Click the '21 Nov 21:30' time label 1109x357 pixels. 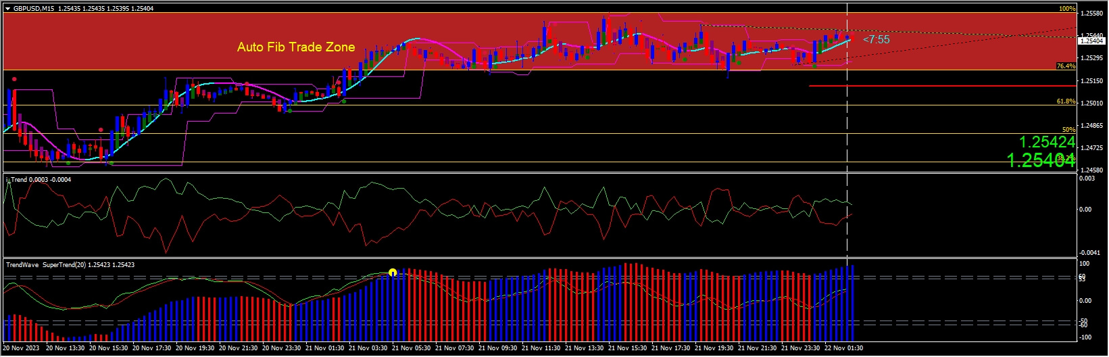[758, 348]
